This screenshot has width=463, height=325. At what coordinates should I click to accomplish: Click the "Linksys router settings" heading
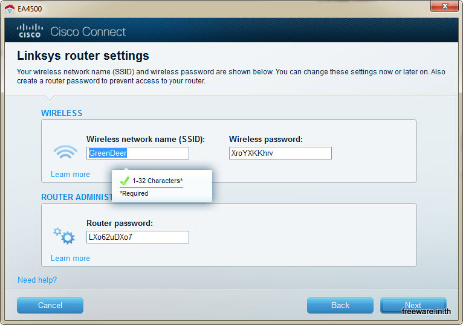pyautogui.click(x=83, y=56)
